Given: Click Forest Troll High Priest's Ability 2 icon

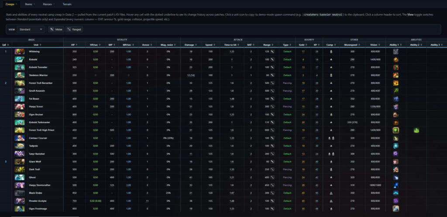Looking at the screenshot, I should (x=416, y=130).
